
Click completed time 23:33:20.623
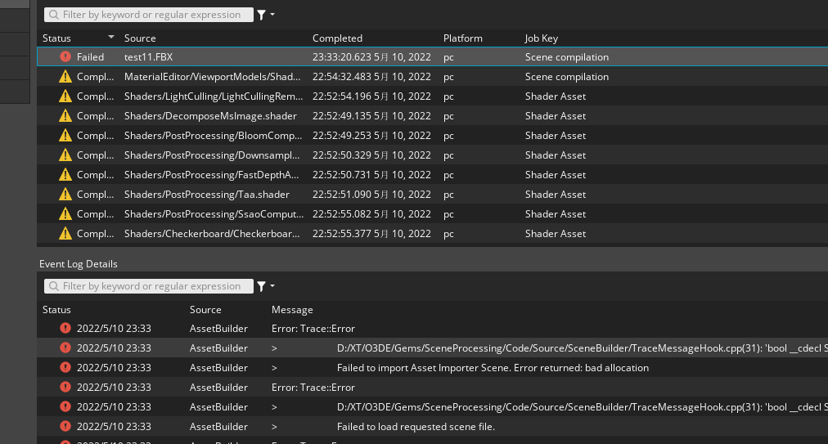point(371,56)
